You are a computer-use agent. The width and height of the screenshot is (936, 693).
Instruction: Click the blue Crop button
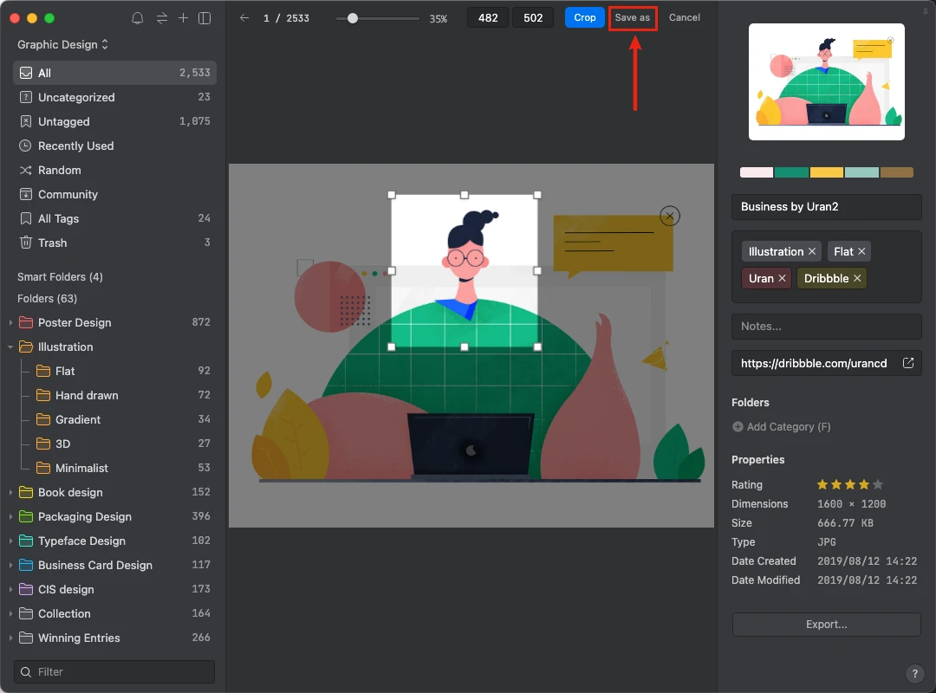click(585, 17)
